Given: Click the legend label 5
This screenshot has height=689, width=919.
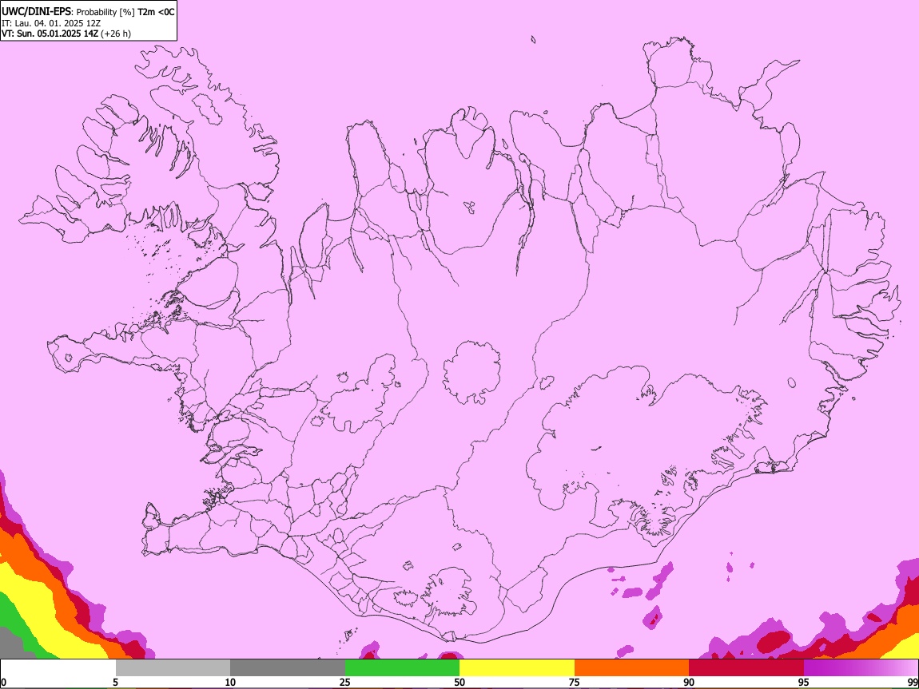Looking at the screenshot, I should point(115,682).
